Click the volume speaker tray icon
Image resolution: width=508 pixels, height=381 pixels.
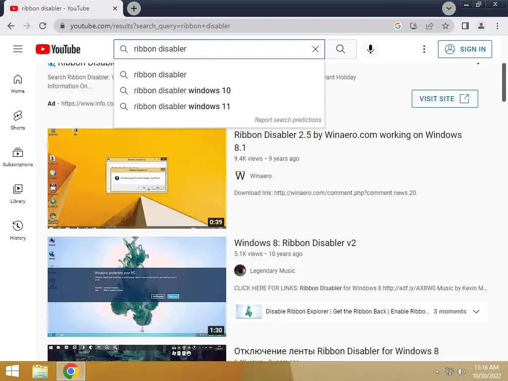click(x=461, y=371)
